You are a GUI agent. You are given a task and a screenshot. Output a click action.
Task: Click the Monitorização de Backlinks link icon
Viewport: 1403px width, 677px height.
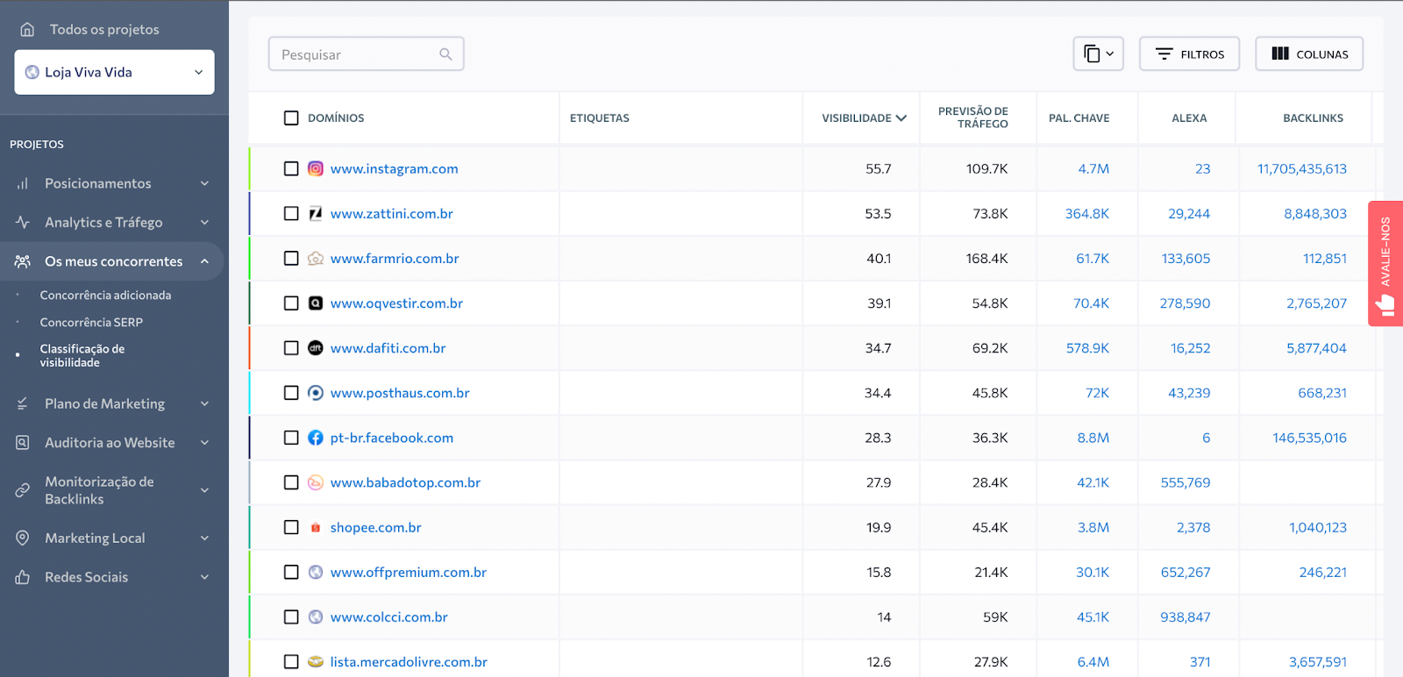pos(23,490)
